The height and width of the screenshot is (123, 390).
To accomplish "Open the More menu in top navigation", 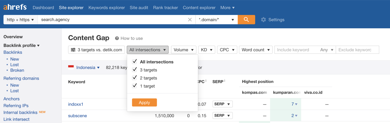I will (x=227, y=8).
